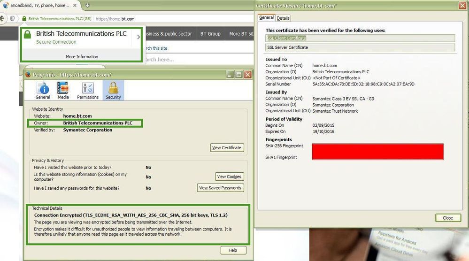Select SSL Server Certificate list entry
Screen dimensions: 469x261
[x=360, y=47]
